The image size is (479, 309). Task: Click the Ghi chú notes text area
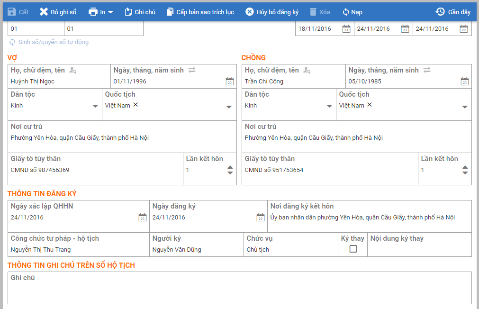(x=239, y=291)
